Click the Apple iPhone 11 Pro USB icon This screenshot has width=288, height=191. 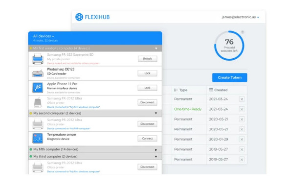click(38, 88)
